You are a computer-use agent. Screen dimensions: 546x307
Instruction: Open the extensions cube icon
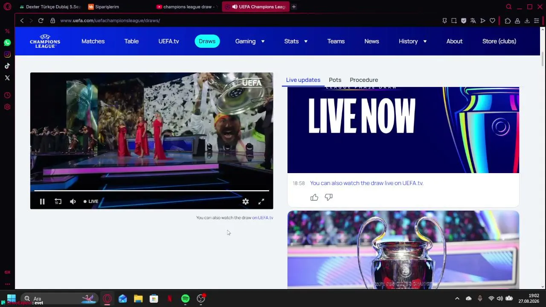point(508,20)
